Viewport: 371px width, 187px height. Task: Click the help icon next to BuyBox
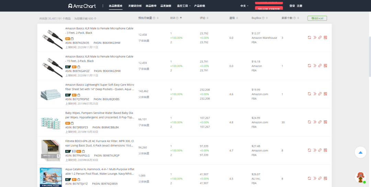[263, 18]
